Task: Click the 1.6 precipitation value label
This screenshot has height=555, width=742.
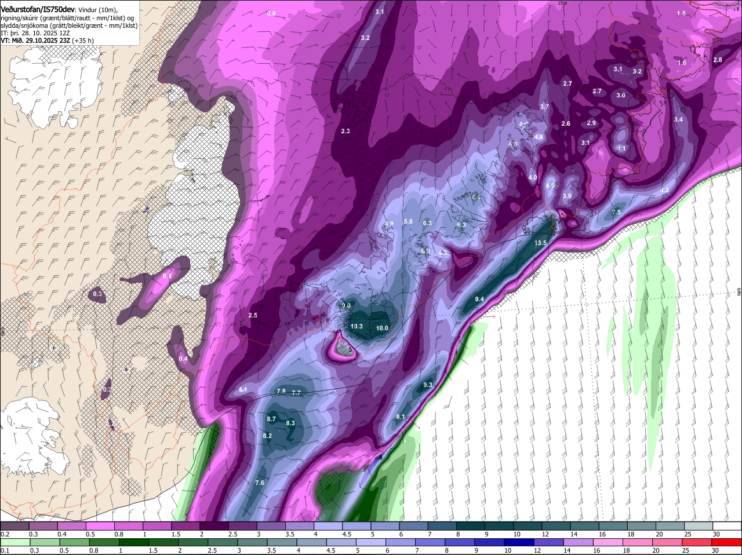Action: pos(682,63)
